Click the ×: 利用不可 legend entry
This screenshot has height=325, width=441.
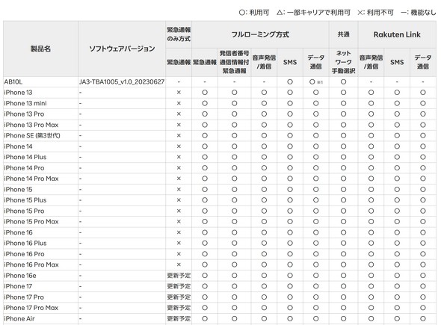coord(375,13)
